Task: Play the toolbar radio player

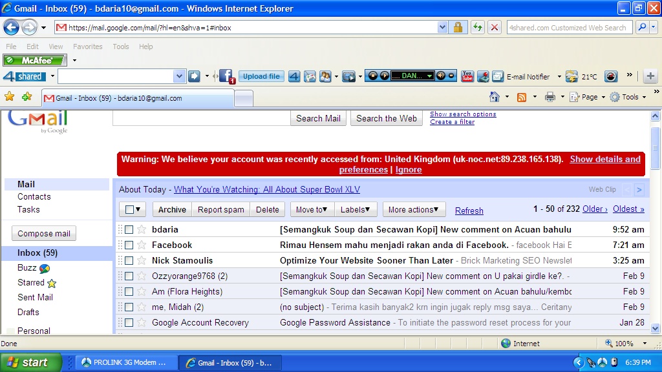Action: (384, 76)
